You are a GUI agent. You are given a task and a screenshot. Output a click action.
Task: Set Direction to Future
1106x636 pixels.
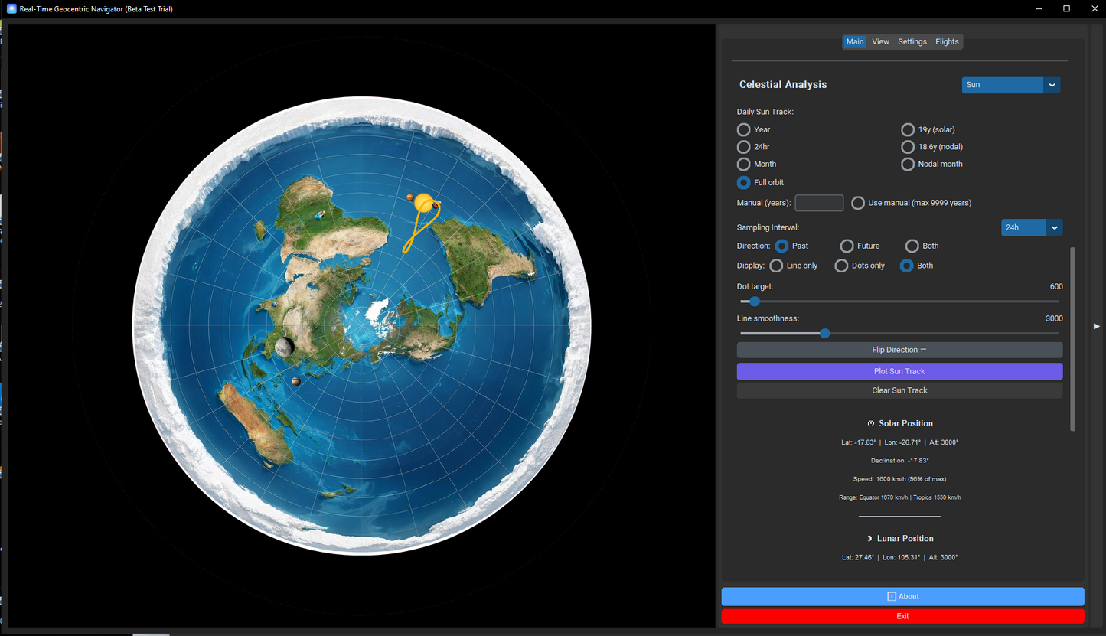tap(847, 246)
